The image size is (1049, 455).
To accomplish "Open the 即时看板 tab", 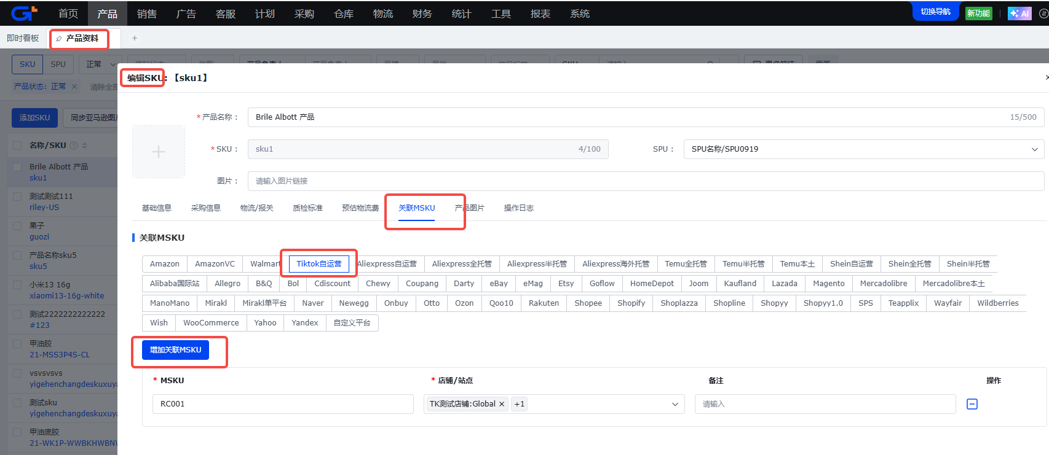I will tap(23, 38).
